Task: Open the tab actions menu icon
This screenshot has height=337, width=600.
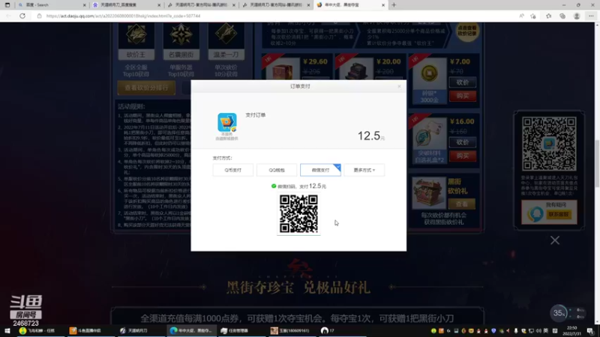Action: coord(7,5)
